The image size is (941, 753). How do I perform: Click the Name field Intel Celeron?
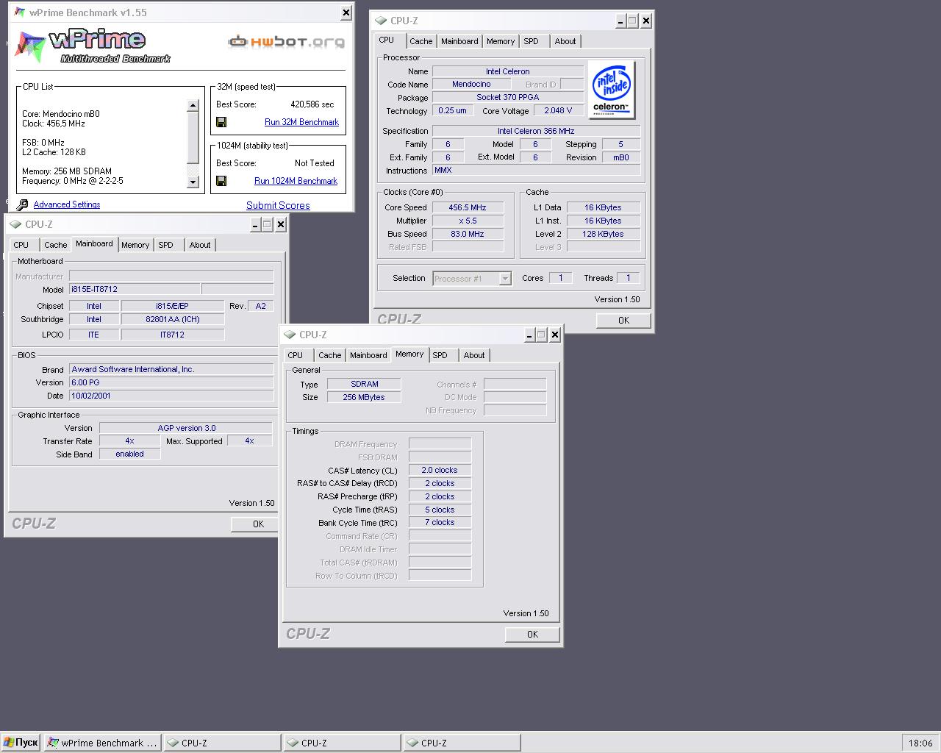coord(507,71)
